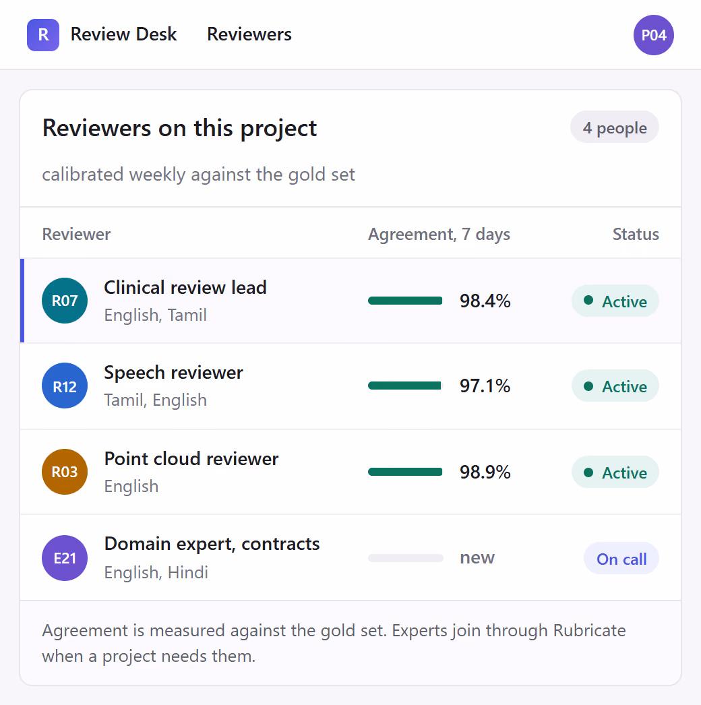Click English, Tamil languages under Clinical review lead
The height and width of the screenshot is (705, 701).
coord(156,315)
